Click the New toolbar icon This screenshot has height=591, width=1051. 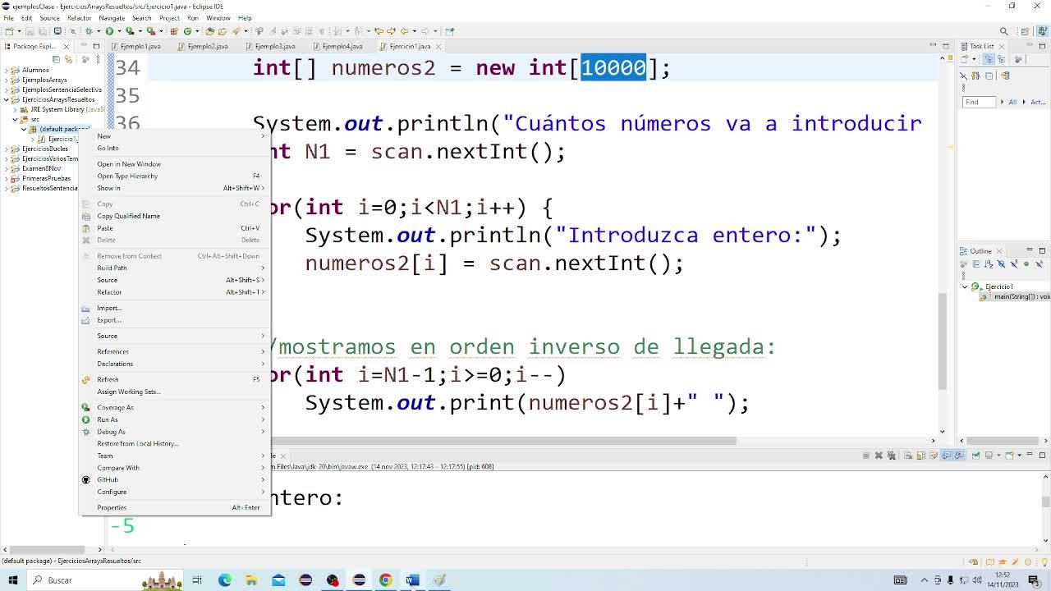coord(9,31)
